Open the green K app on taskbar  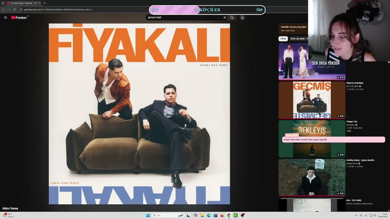point(236,215)
